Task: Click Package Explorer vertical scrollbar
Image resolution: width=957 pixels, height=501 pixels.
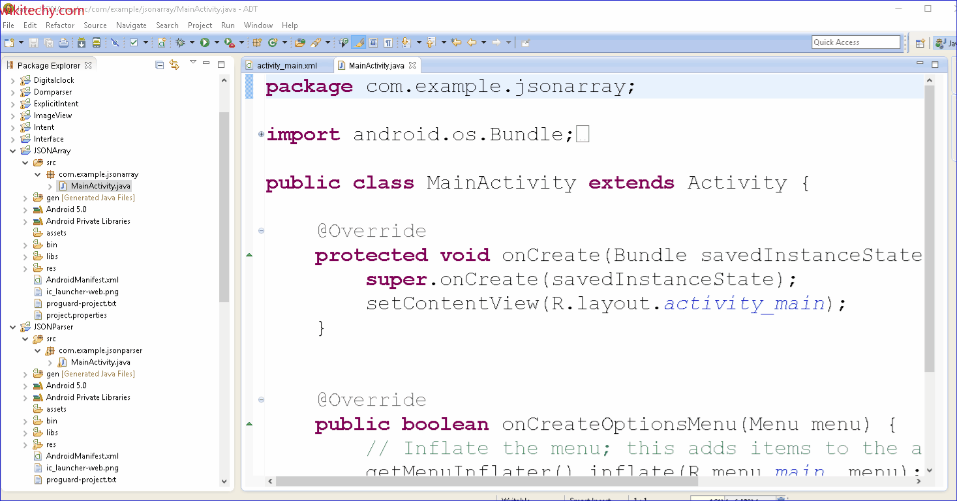Action: tap(224, 207)
